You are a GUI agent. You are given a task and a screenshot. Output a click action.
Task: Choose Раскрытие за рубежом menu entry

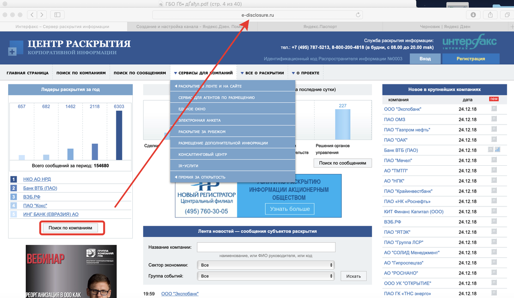[233, 131]
